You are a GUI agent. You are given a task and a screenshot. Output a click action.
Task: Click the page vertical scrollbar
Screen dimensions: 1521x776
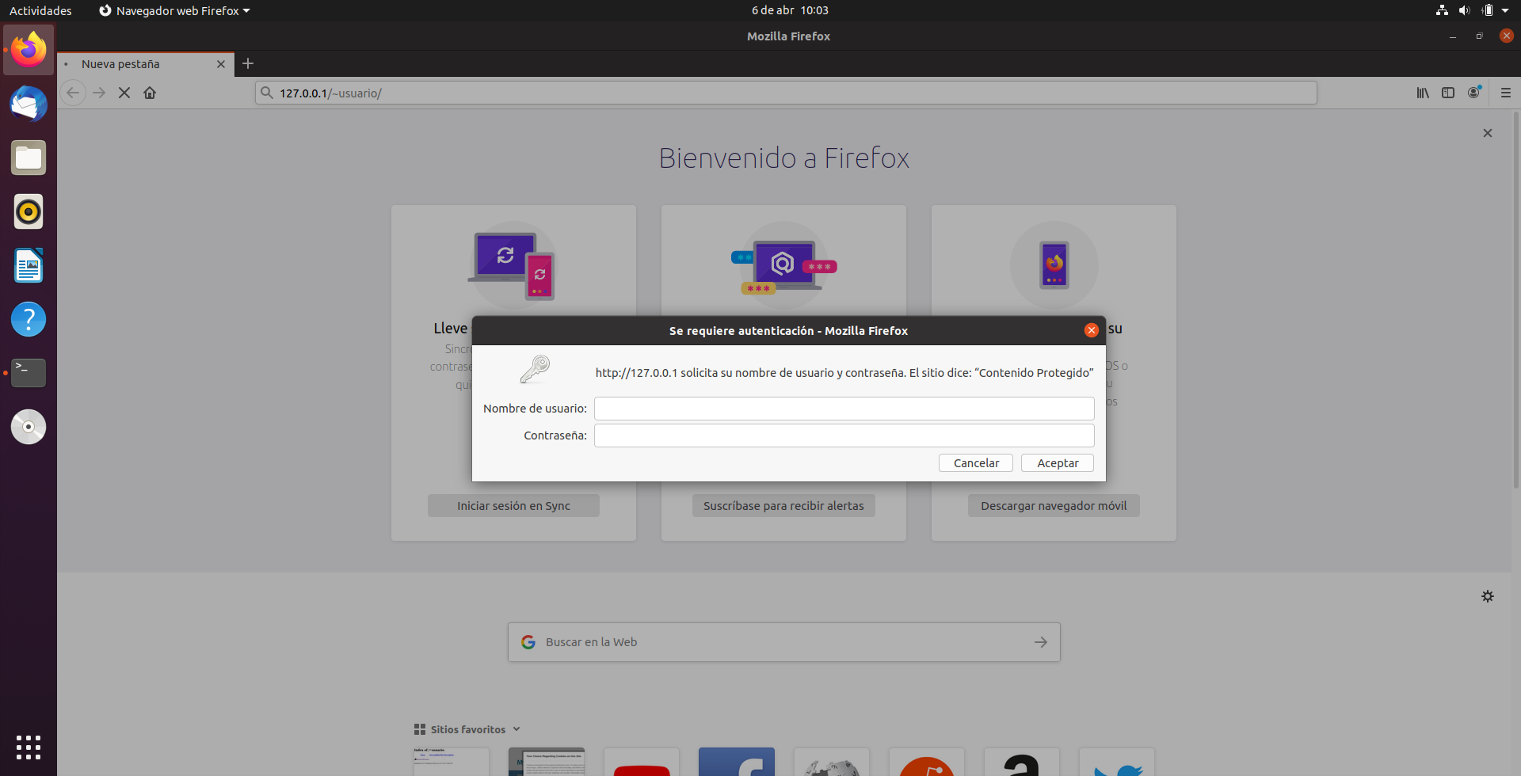(1516, 301)
